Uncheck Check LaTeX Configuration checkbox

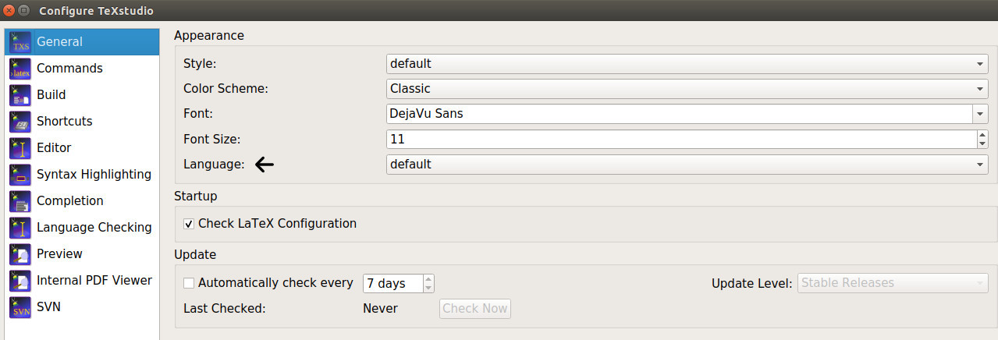point(189,224)
